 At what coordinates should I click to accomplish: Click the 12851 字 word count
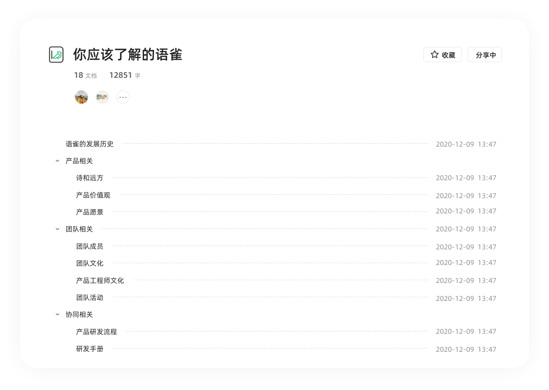(125, 75)
